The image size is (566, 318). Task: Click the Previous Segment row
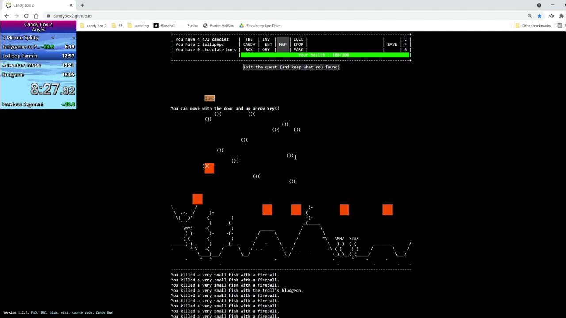pyautogui.click(x=38, y=105)
